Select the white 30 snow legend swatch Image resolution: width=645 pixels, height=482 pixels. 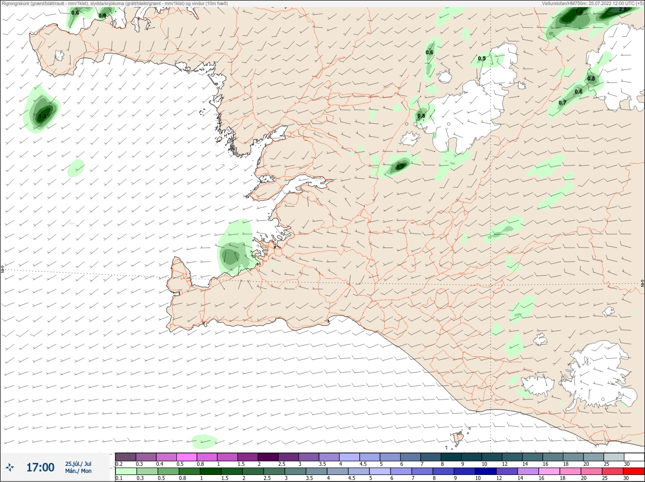click(x=634, y=457)
